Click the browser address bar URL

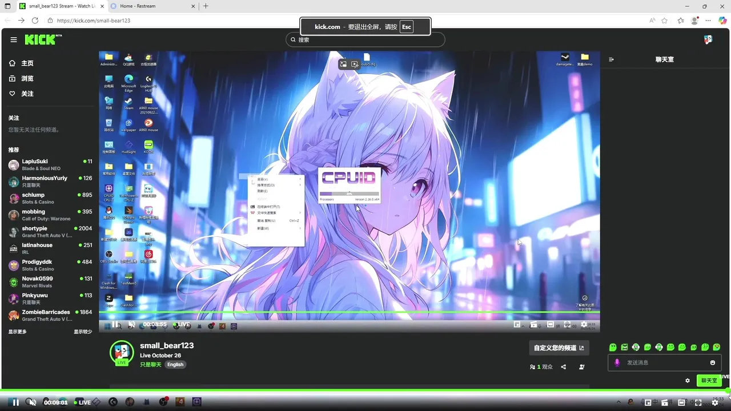pyautogui.click(x=94, y=21)
